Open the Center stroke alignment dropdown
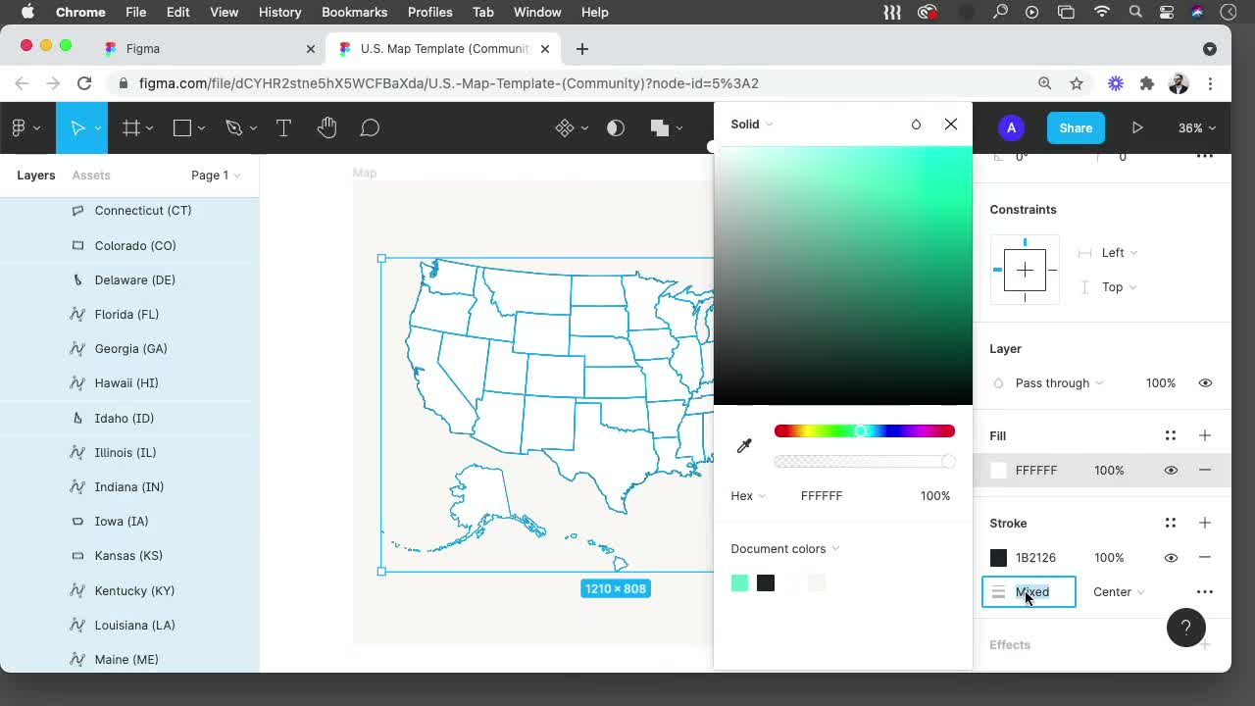 coord(1118,591)
